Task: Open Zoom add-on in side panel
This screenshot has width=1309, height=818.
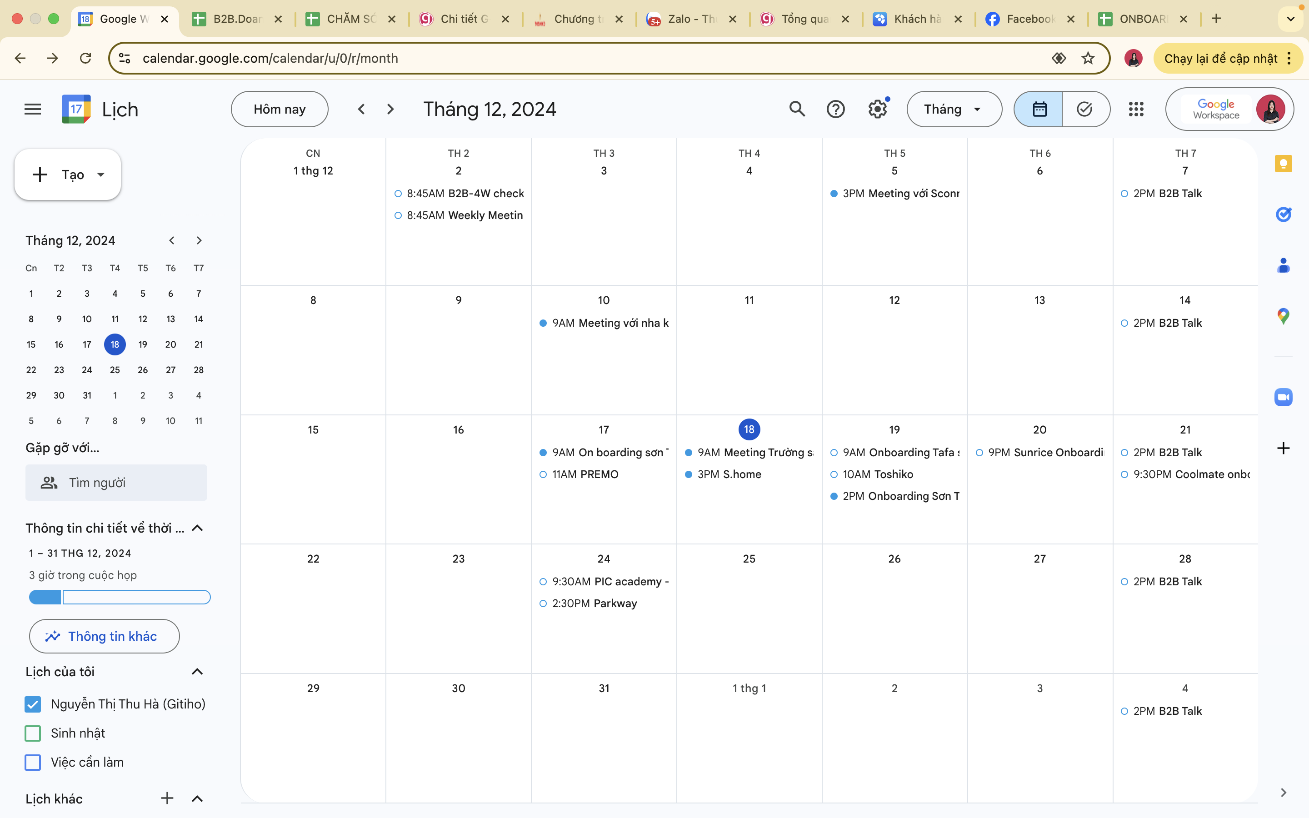Action: click(1283, 397)
